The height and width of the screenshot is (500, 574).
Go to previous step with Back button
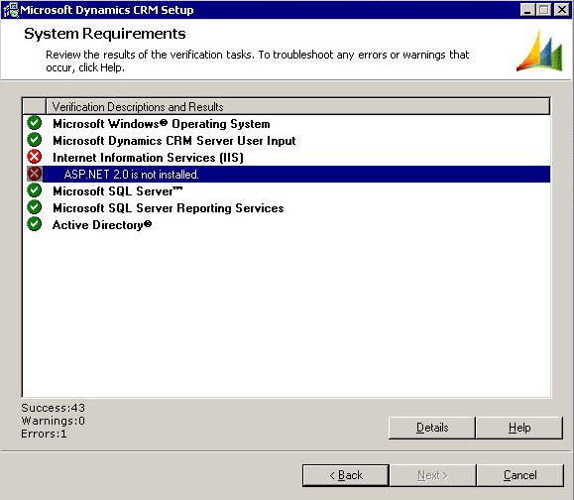346,475
